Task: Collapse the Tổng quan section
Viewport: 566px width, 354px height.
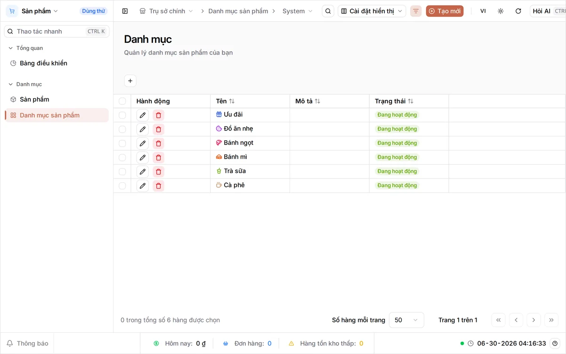Action: coord(26,48)
